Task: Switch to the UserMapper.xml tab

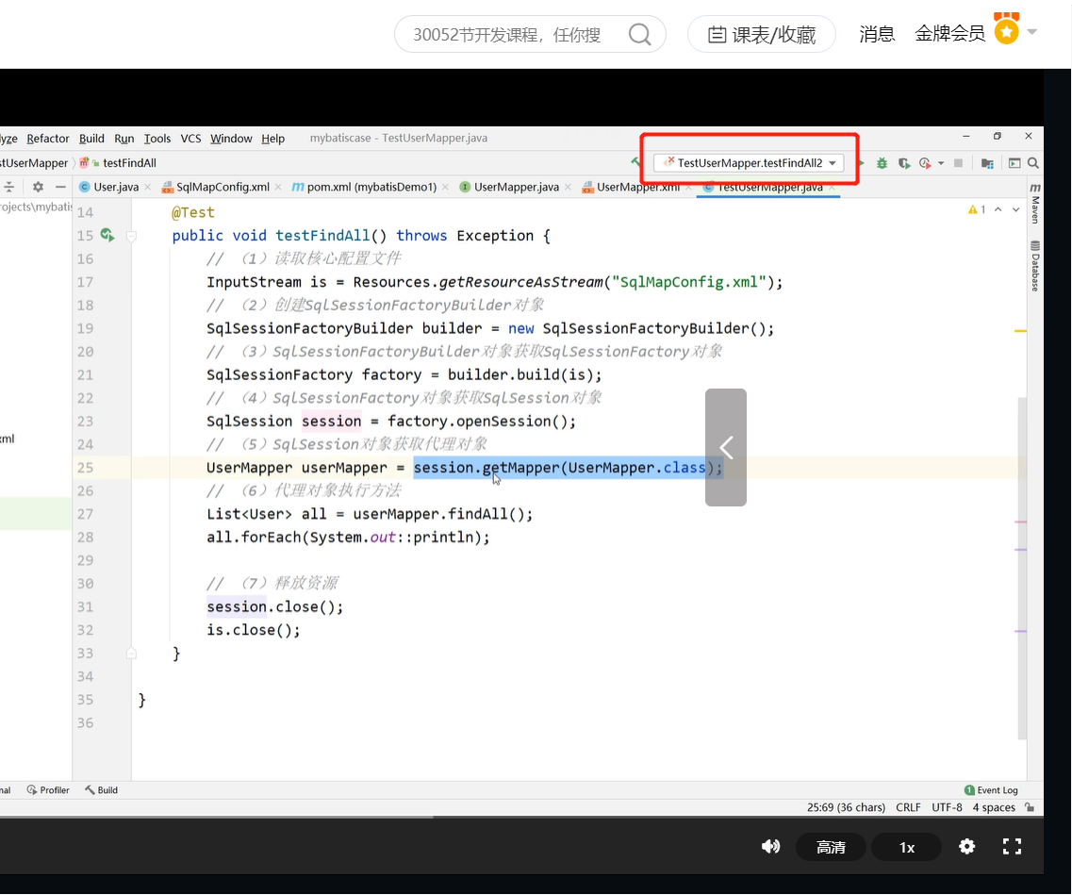Action: tap(638, 187)
